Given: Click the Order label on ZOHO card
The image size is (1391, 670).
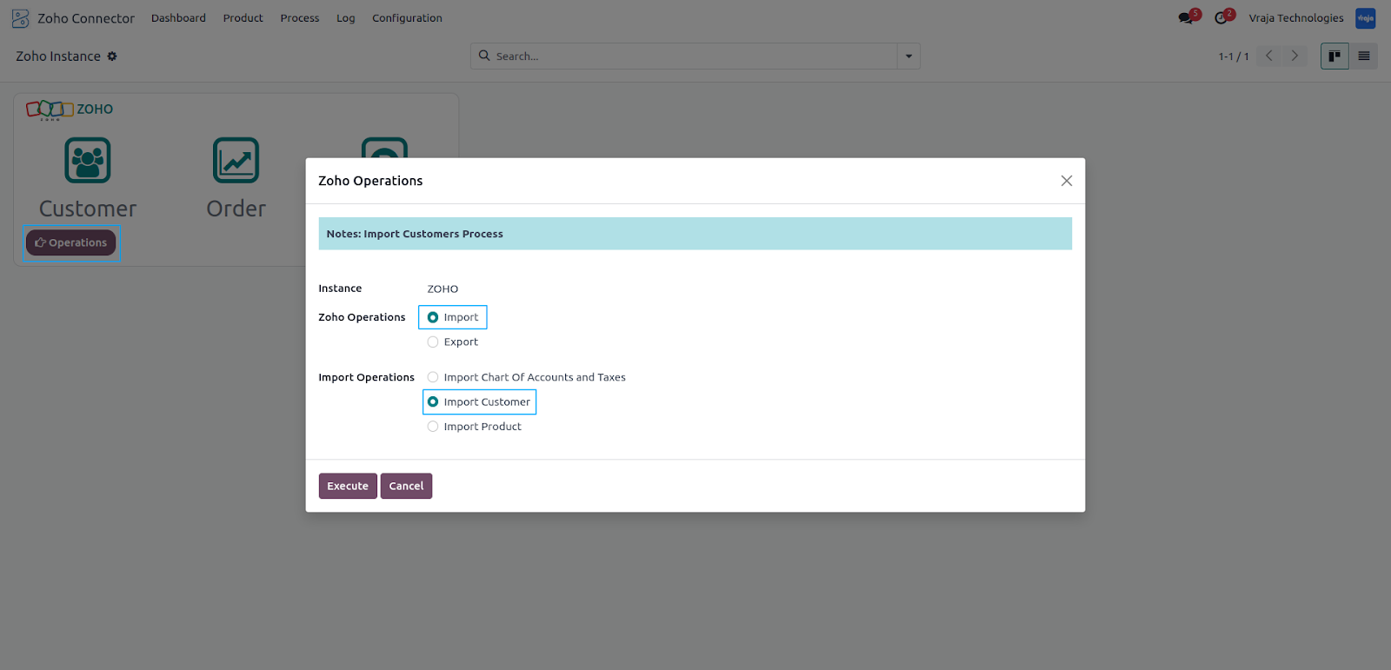Looking at the screenshot, I should (236, 209).
